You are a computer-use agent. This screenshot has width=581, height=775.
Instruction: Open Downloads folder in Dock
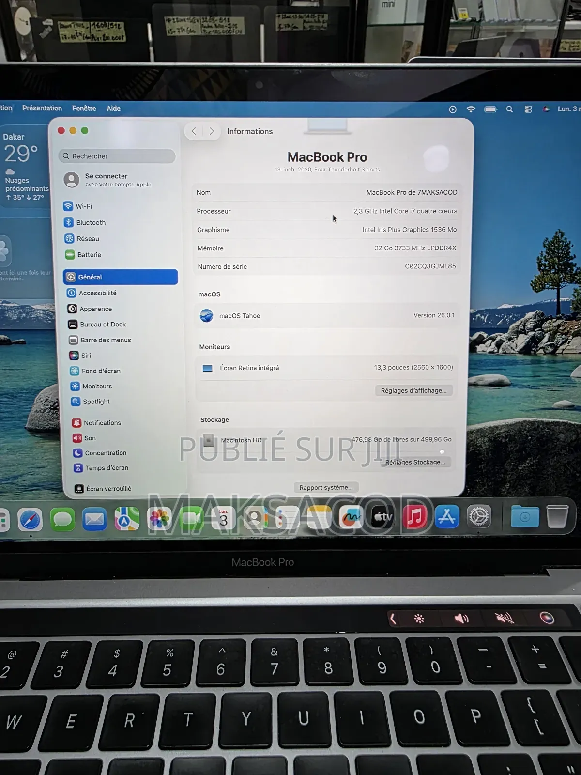(525, 517)
